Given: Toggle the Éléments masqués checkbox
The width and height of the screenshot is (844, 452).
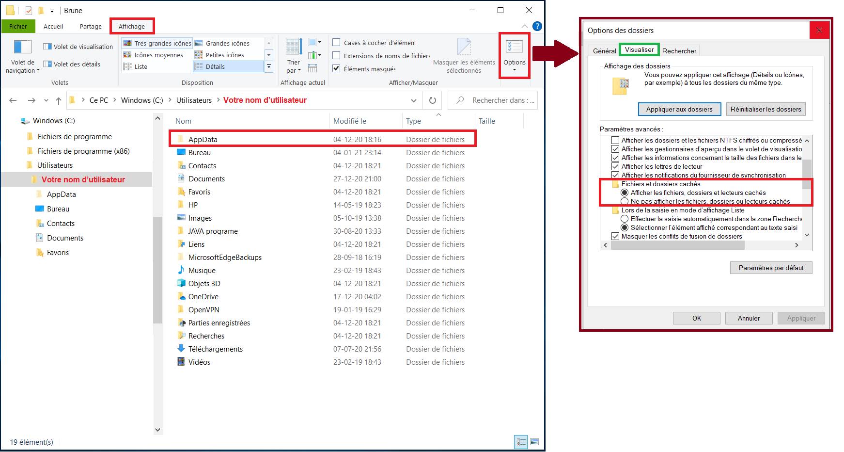Looking at the screenshot, I should [x=336, y=68].
